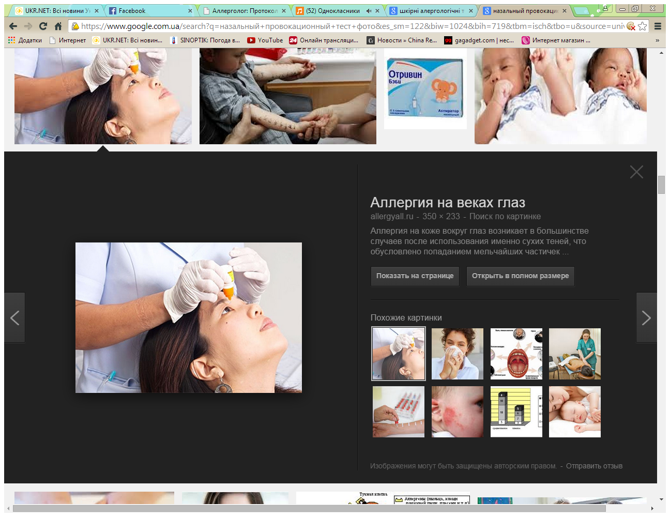Screen dimensions: 670x517
Task: Select the nurse massage thumbnail
Action: click(575, 354)
